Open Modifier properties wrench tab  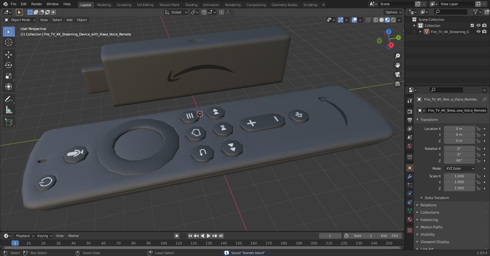pyautogui.click(x=410, y=176)
